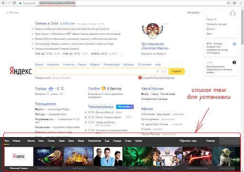This screenshot has height=172, width=244.
Task: Click the rain cloud icon in the weather card
Action: coord(234,44)
